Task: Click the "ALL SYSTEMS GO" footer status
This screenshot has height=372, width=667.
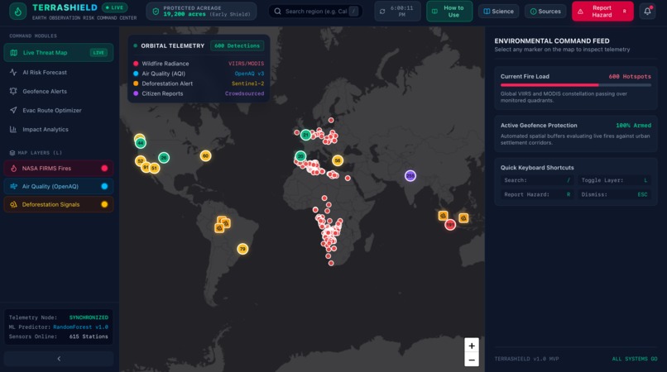Action: (x=634, y=359)
